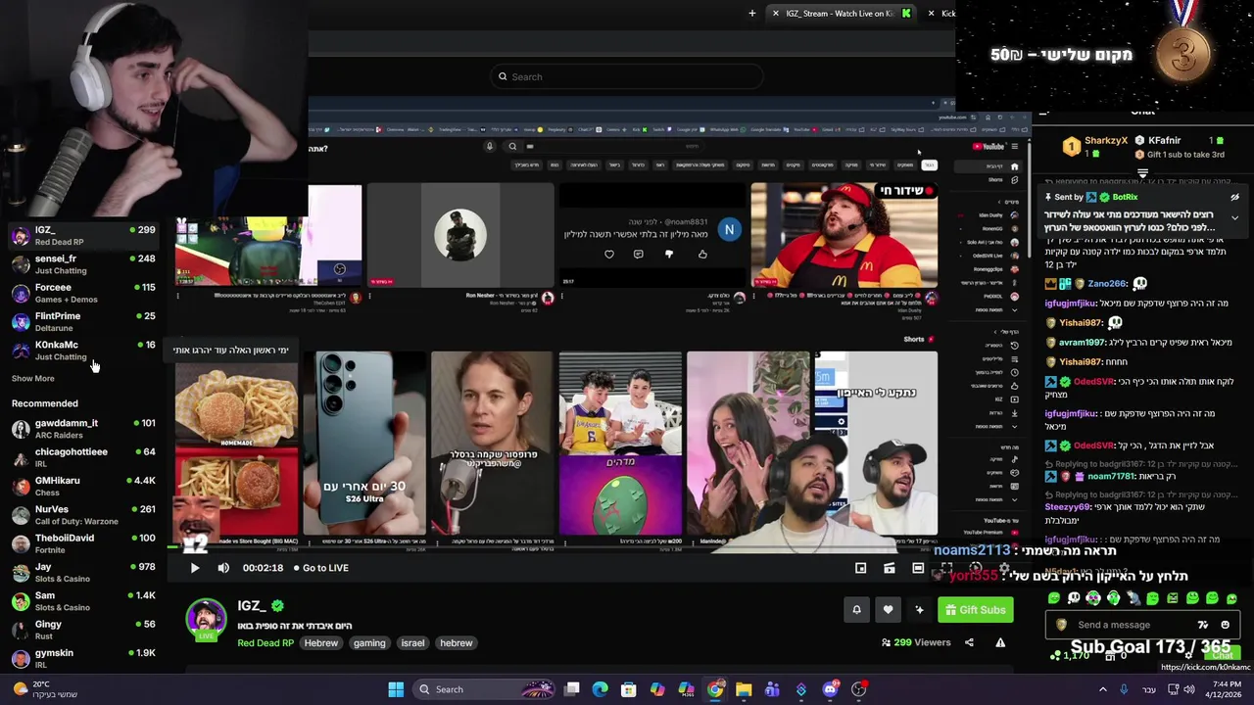The image size is (1254, 705).
Task: Open recommended channel Sam
Action: pos(83,601)
